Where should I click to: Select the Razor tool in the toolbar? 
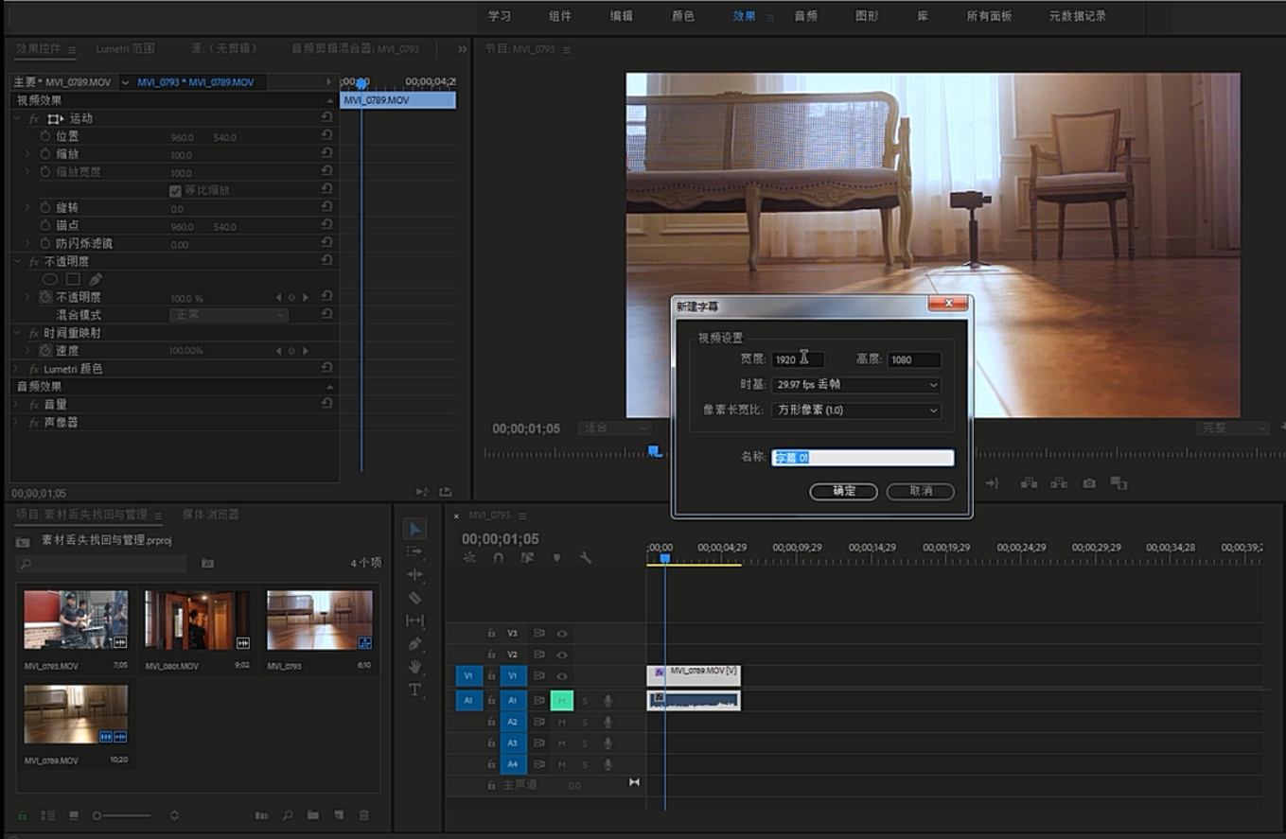414,598
